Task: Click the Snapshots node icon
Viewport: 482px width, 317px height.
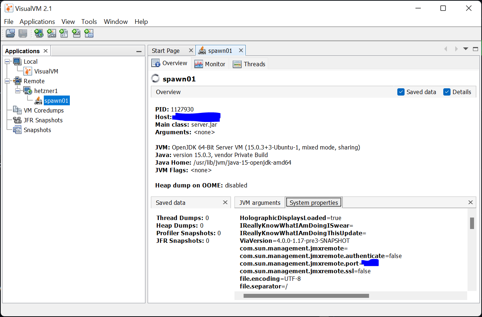Action: coord(17,130)
